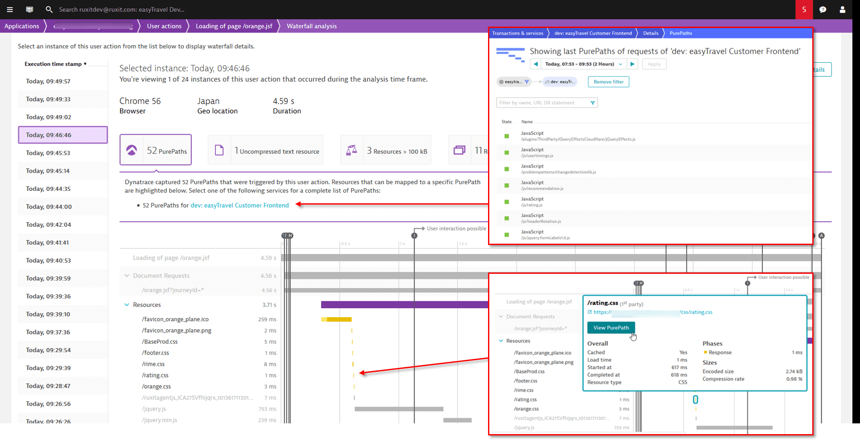The width and height of the screenshot is (860, 441).
Task: Select instance Today, 09:42:04
Action: point(63,224)
